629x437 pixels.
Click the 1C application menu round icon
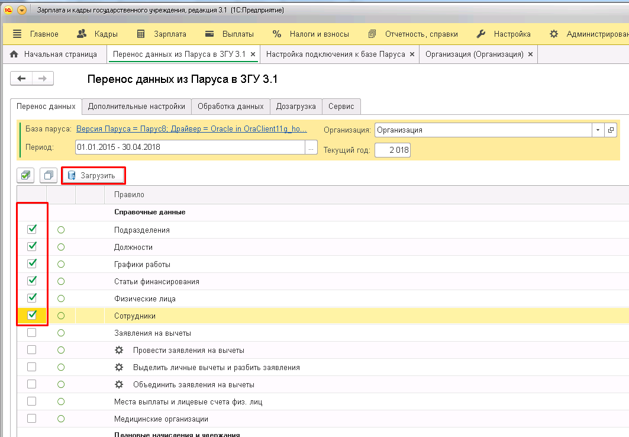tap(22, 11)
